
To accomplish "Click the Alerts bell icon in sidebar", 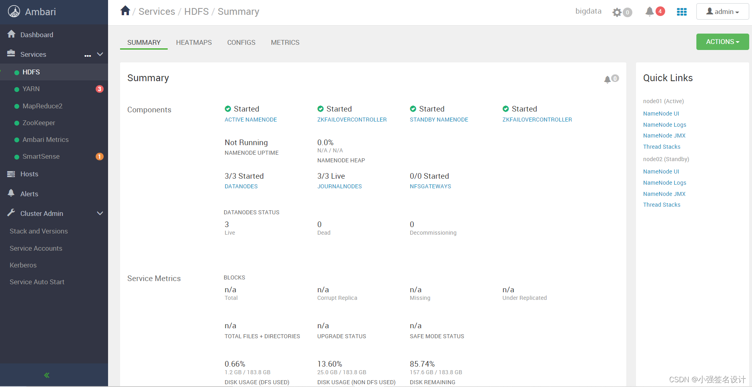I will click(x=11, y=193).
